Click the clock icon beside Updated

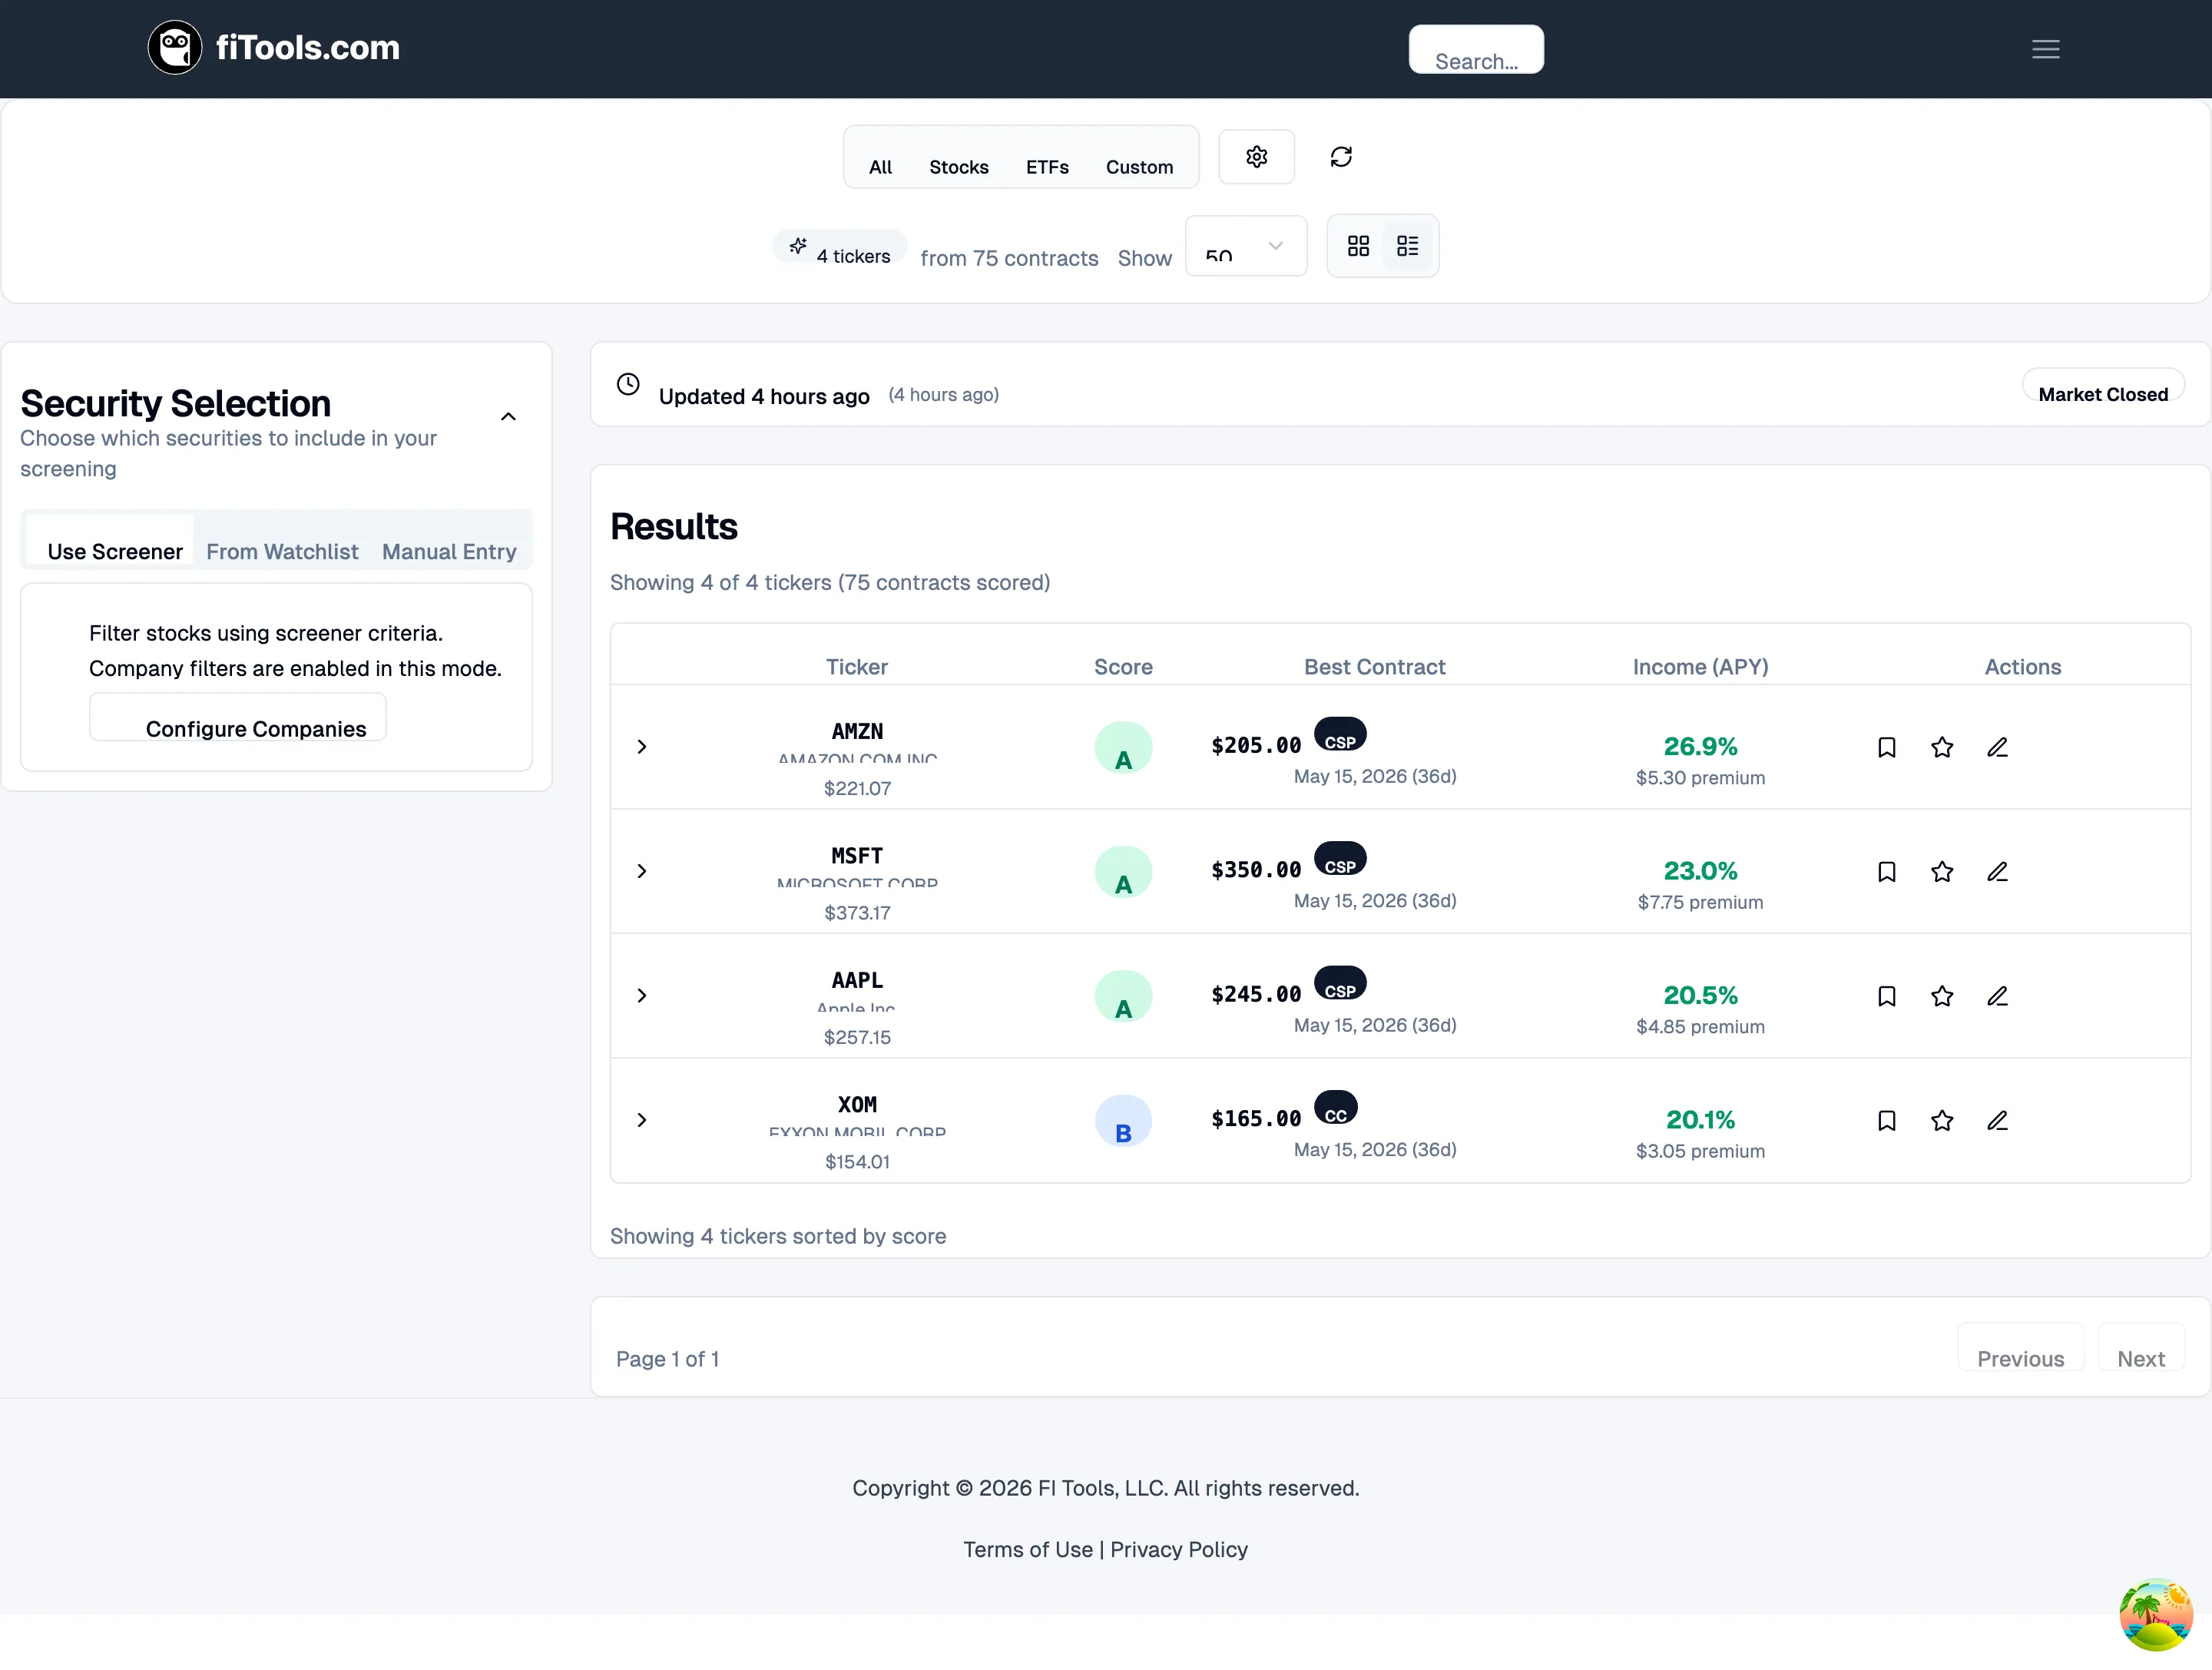628,384
